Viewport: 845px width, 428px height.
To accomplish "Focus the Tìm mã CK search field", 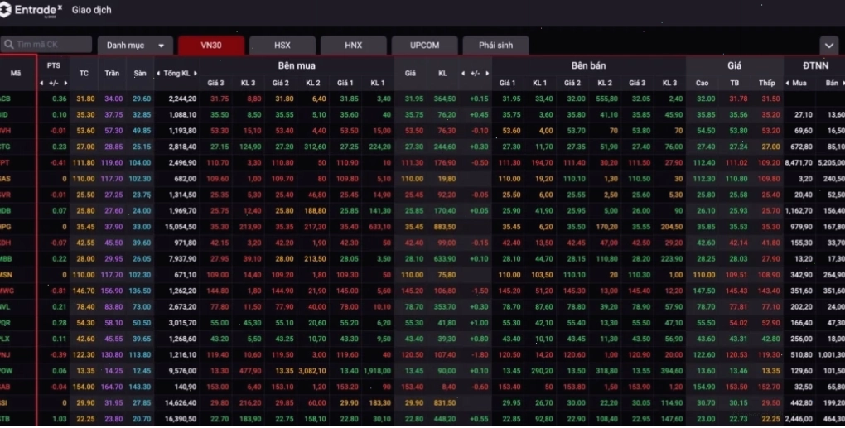I will (46, 45).
